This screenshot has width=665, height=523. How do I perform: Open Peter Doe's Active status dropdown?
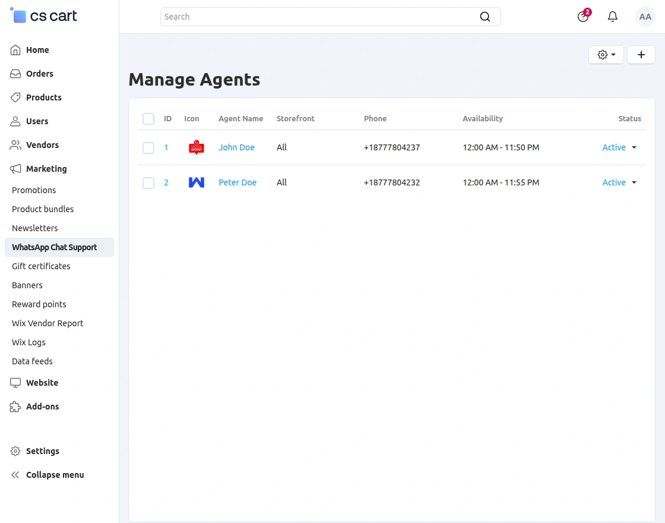619,182
